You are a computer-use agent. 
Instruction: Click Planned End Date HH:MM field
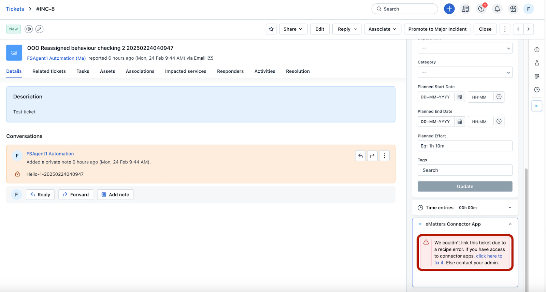click(481, 122)
